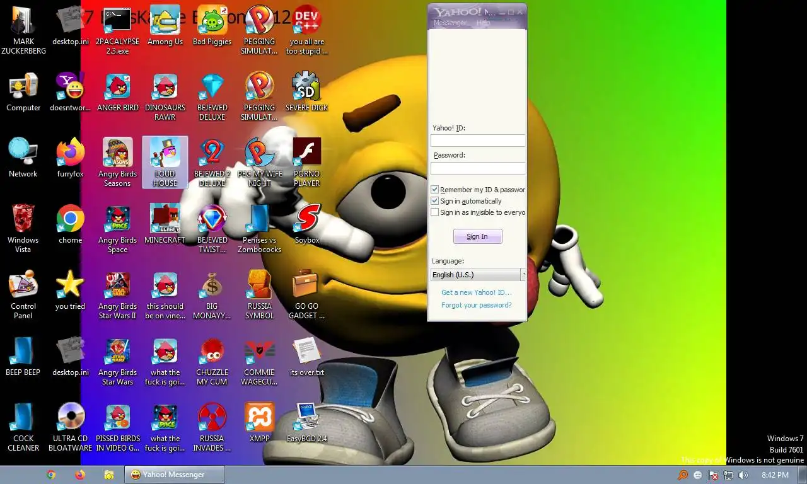Viewport: 807px width, 484px height.
Task: Select the 2PACALYPSE 2.3.exe icon
Action: [x=117, y=31]
